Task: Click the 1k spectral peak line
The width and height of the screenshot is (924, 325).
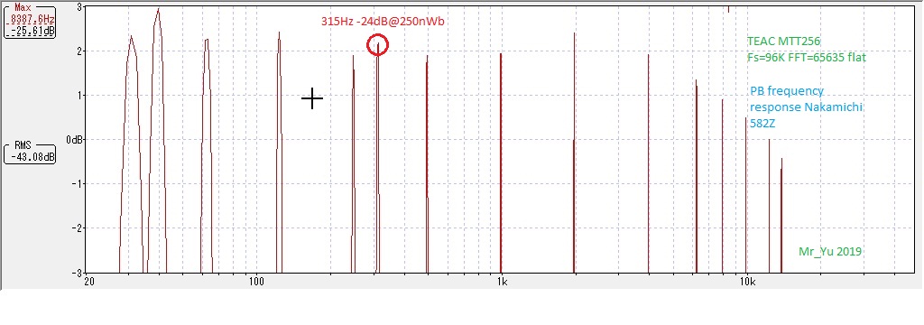Action: coord(500,162)
